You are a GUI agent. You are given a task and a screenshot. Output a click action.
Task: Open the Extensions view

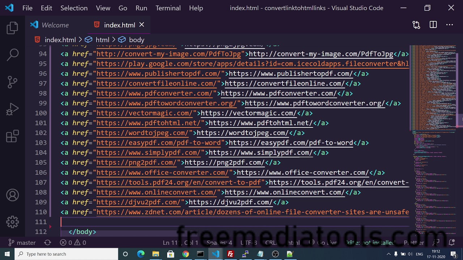tap(12, 136)
